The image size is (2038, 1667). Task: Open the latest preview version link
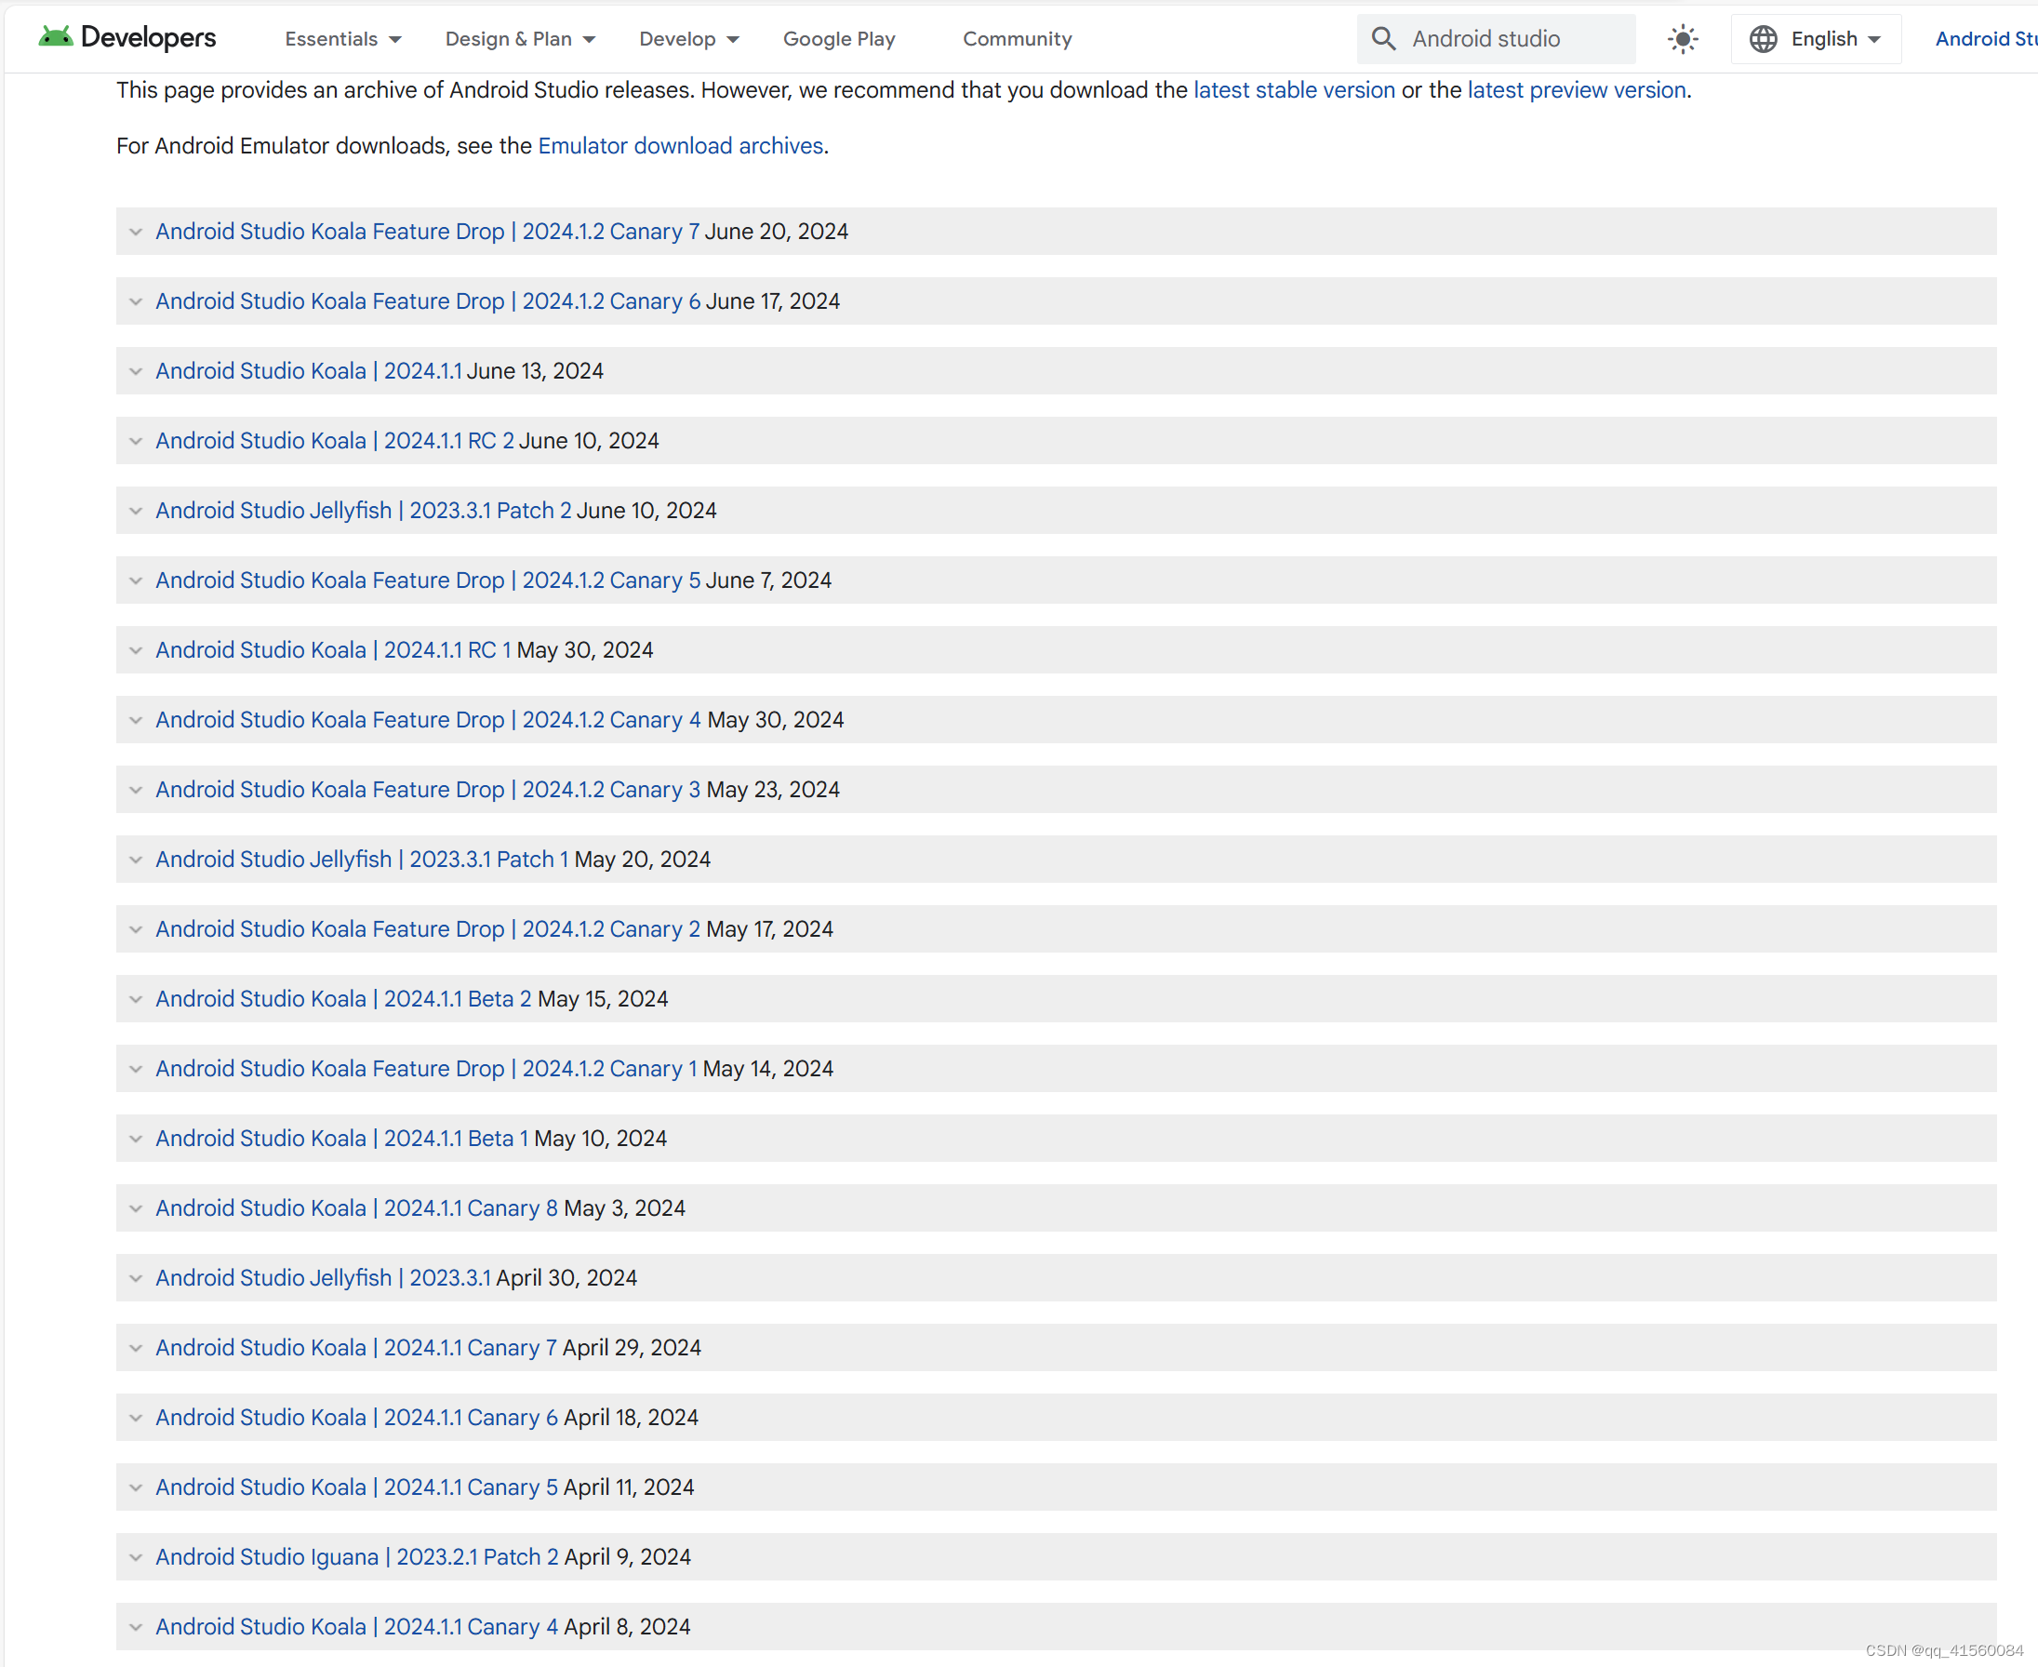click(x=1576, y=90)
